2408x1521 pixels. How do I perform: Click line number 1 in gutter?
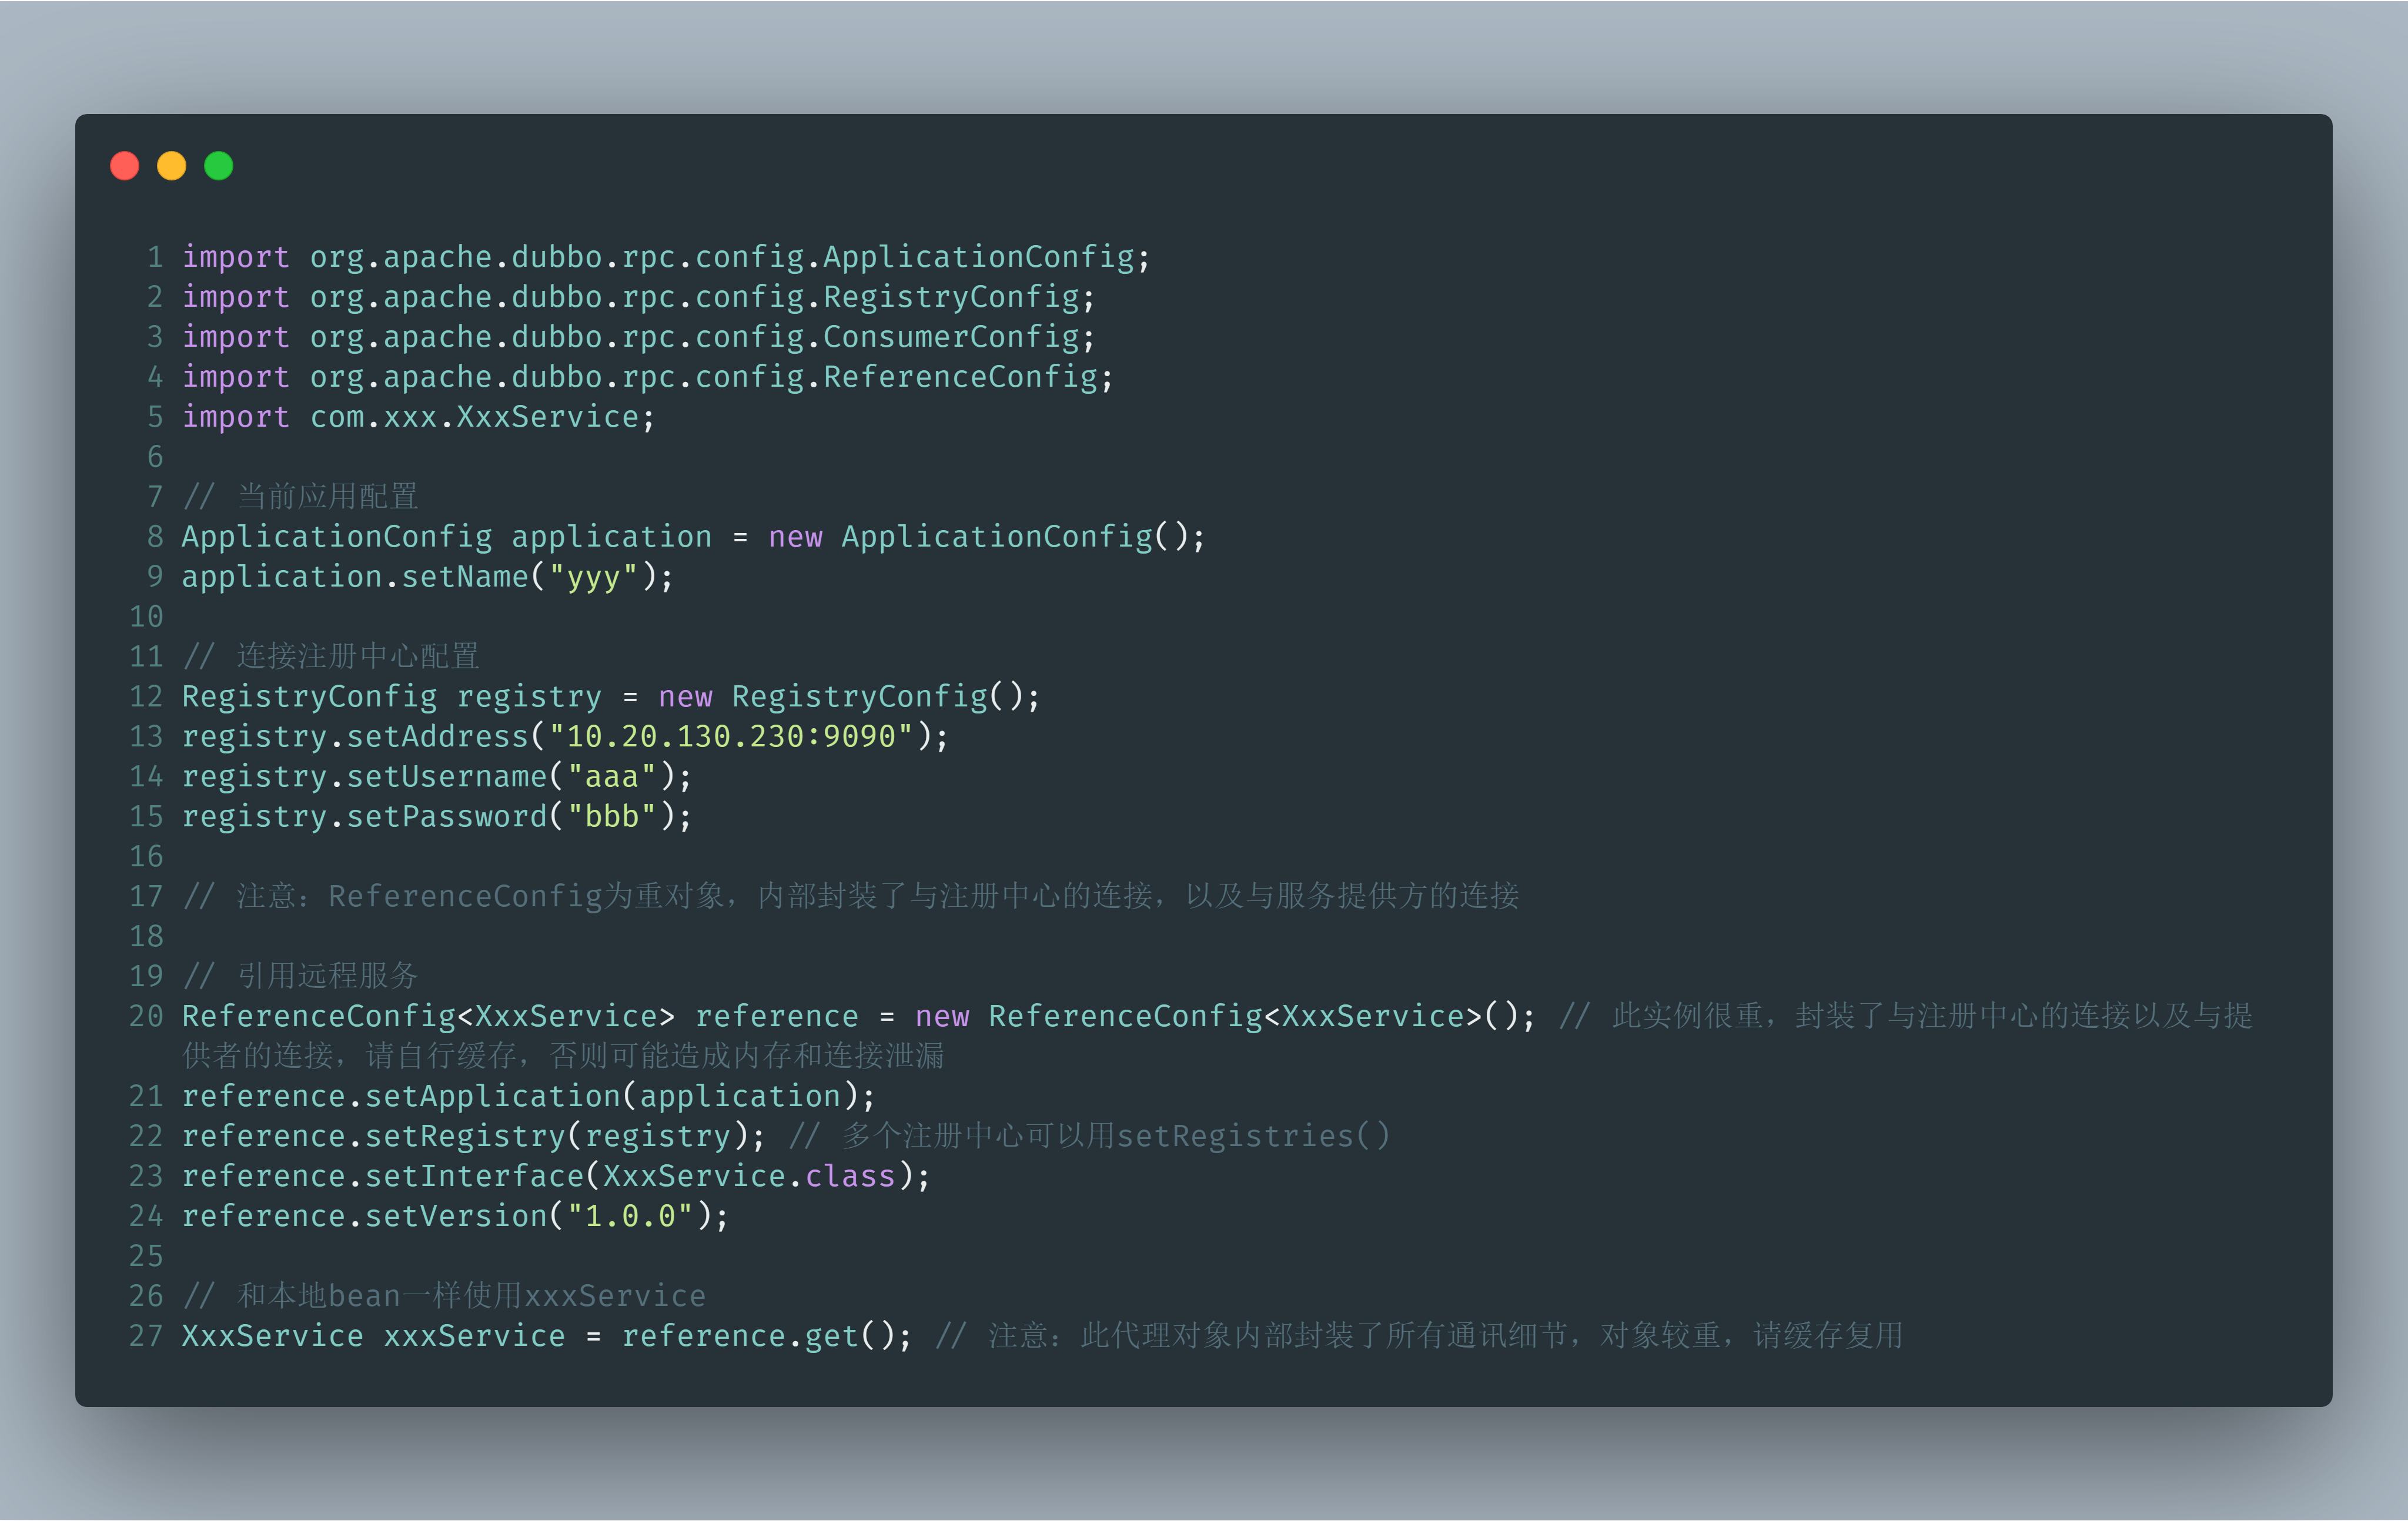tap(155, 257)
